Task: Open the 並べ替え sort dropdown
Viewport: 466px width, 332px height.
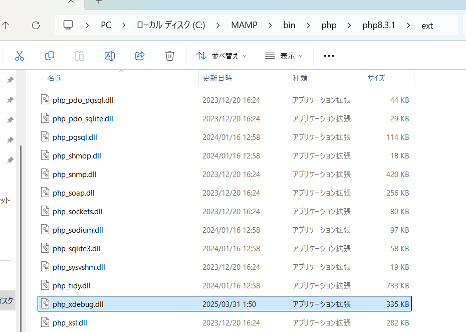Action: pyautogui.click(x=221, y=56)
